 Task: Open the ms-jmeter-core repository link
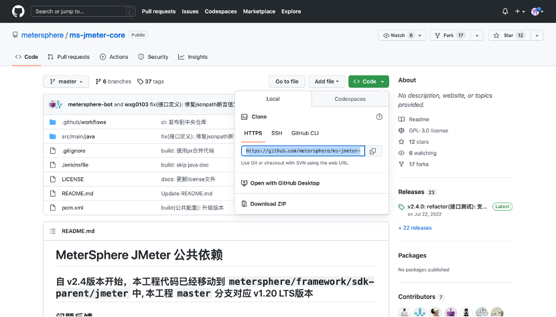click(x=97, y=35)
